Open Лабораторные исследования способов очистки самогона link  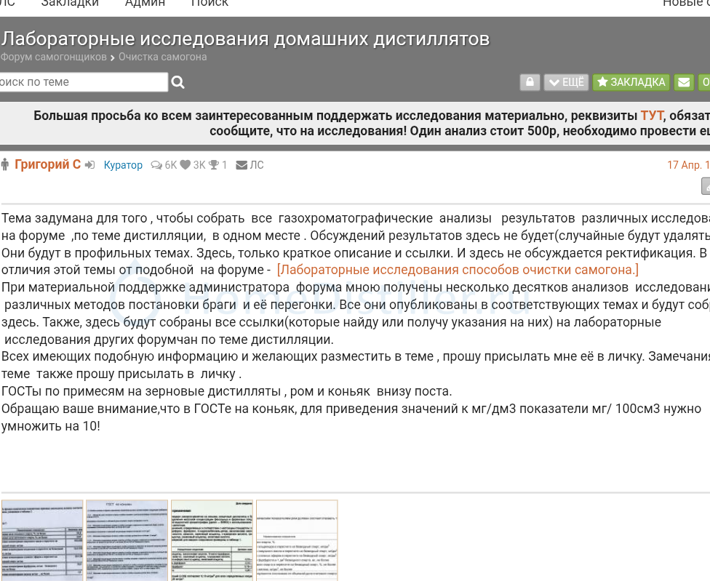click(458, 270)
